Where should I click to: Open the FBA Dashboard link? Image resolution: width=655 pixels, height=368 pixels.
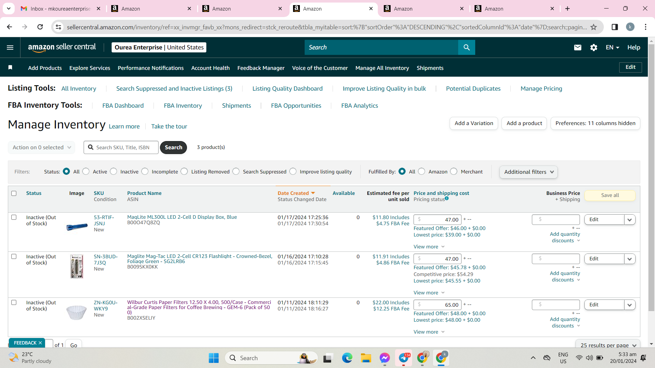123,106
